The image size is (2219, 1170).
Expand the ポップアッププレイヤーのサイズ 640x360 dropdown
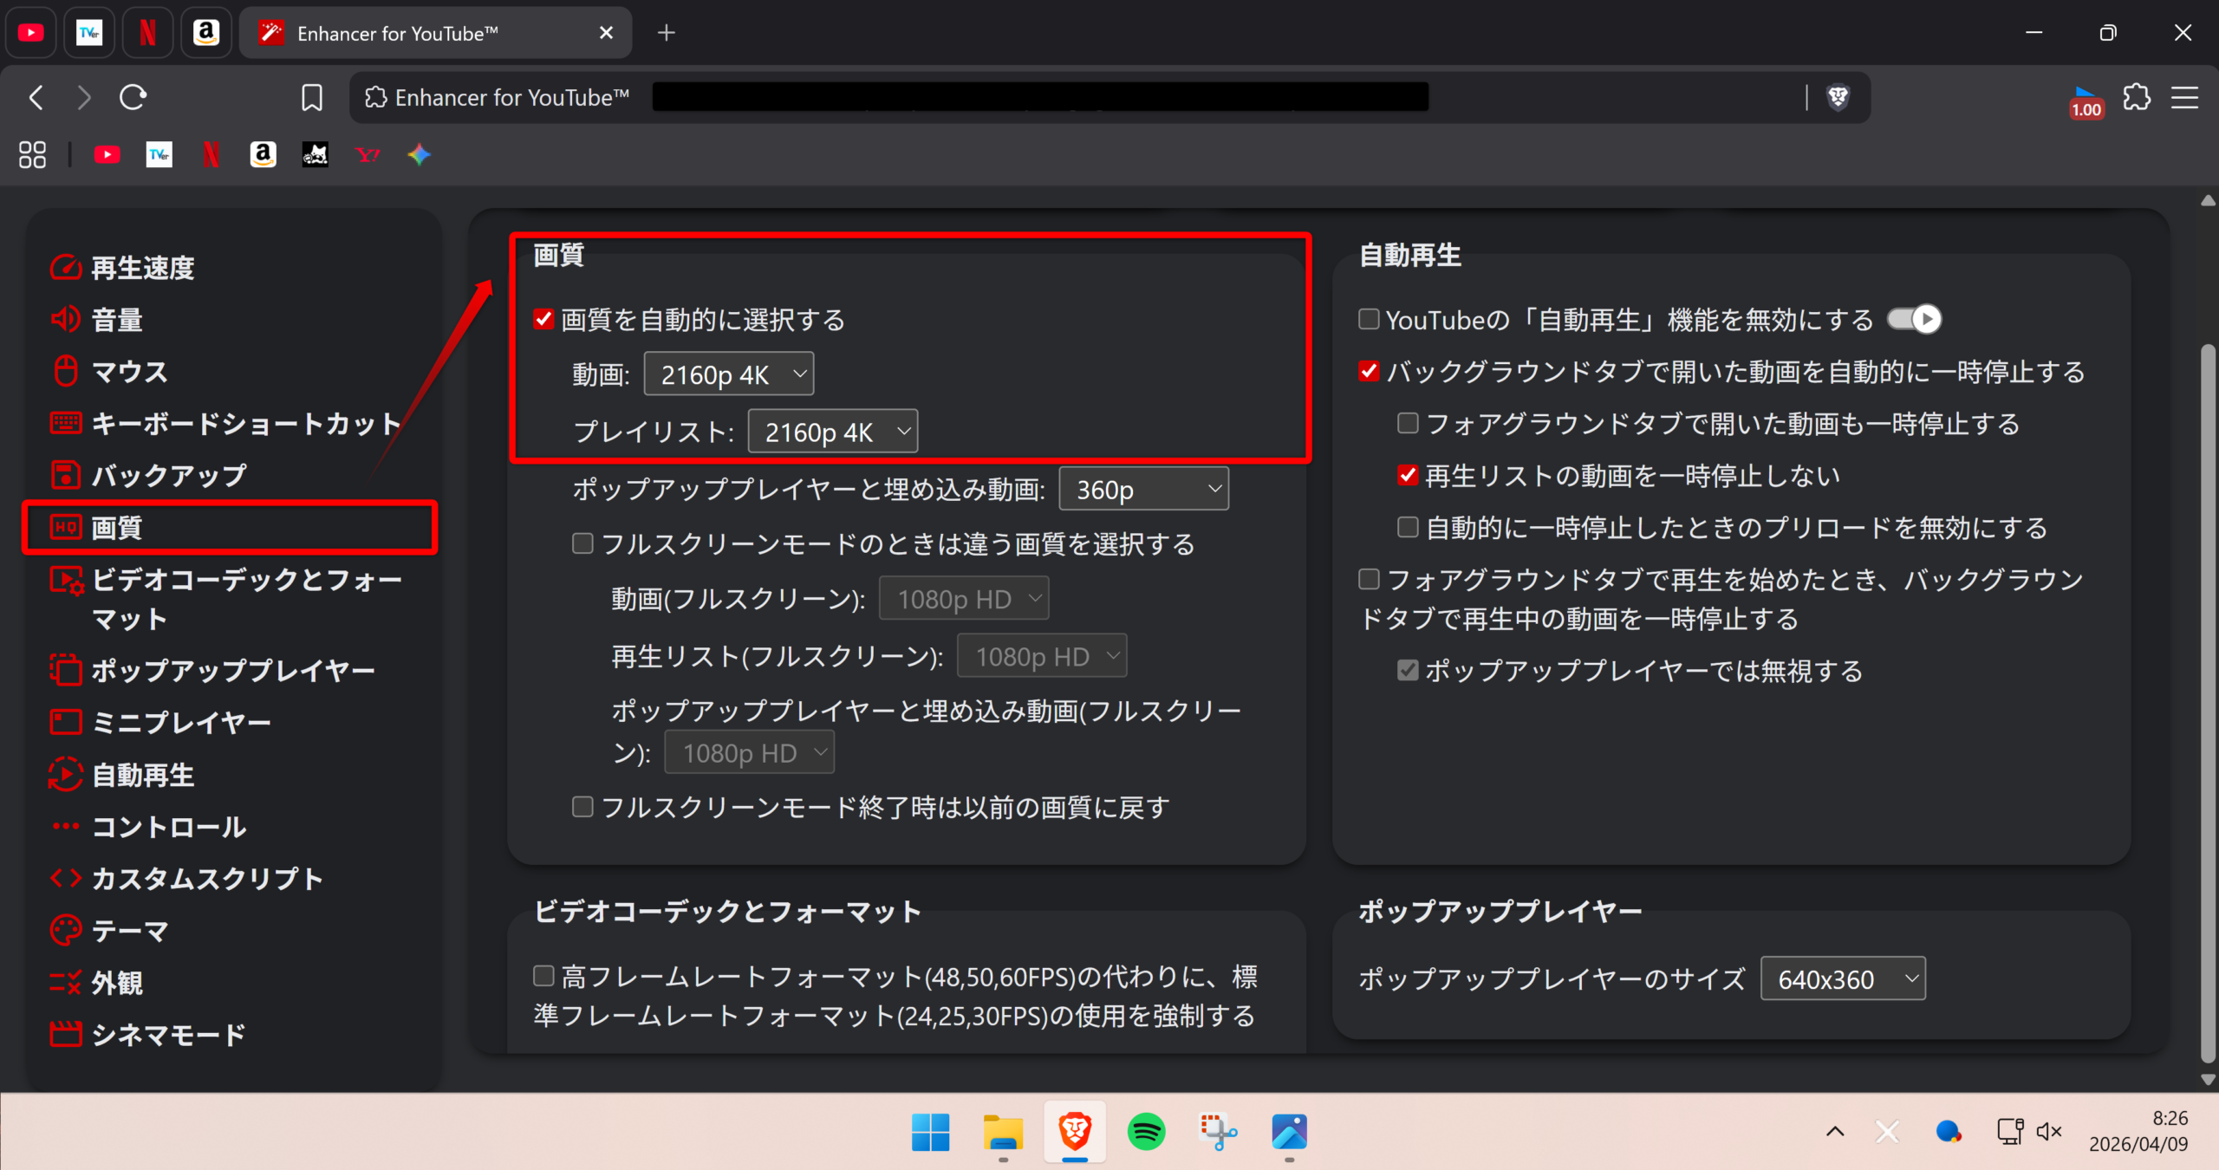coord(1843,979)
